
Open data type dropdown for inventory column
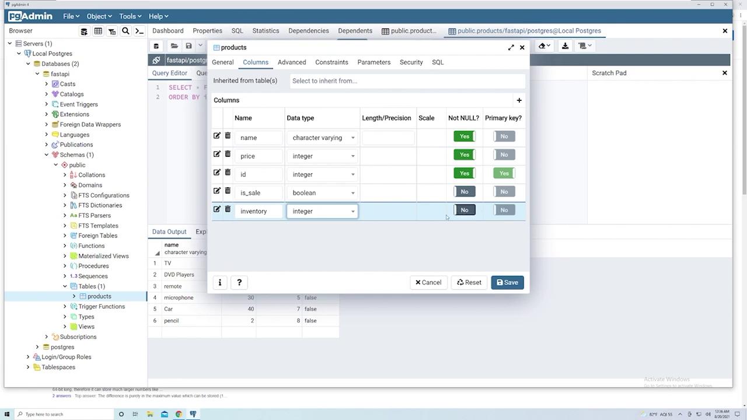(322, 211)
